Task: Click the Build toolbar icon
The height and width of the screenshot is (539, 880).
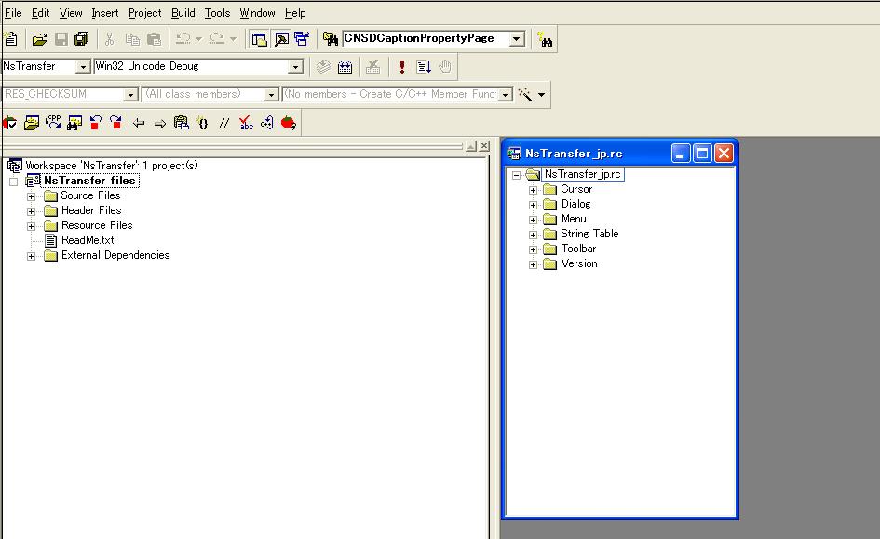Action: coord(345,67)
